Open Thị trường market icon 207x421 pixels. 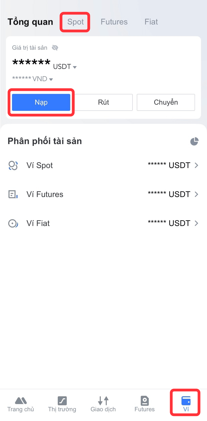62,401
